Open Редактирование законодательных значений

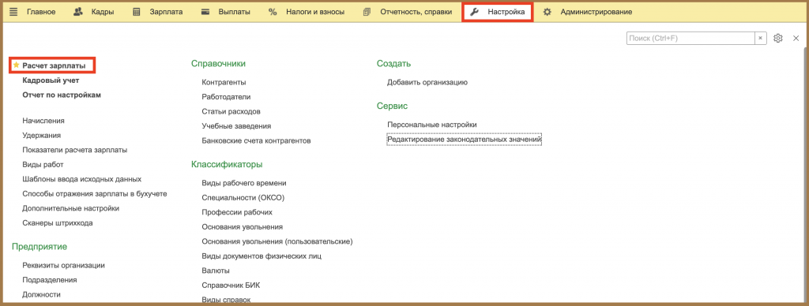[464, 139]
